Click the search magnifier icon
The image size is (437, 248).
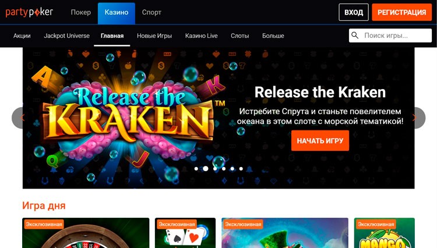pyautogui.click(x=355, y=36)
